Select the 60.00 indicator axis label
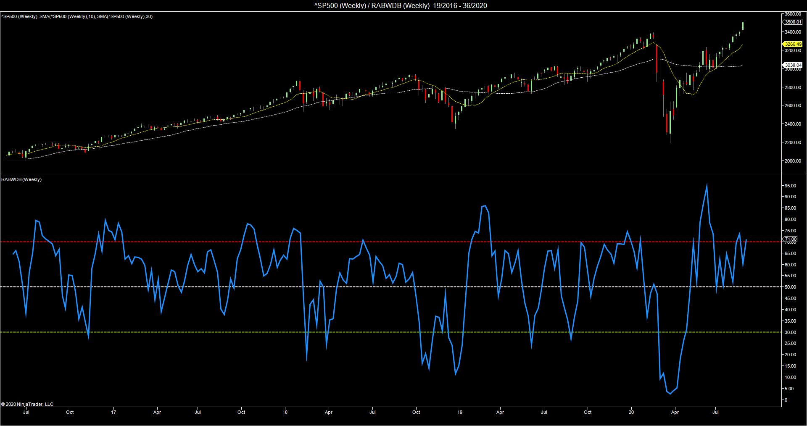Screen dimensions: 807x426 coord(790,265)
